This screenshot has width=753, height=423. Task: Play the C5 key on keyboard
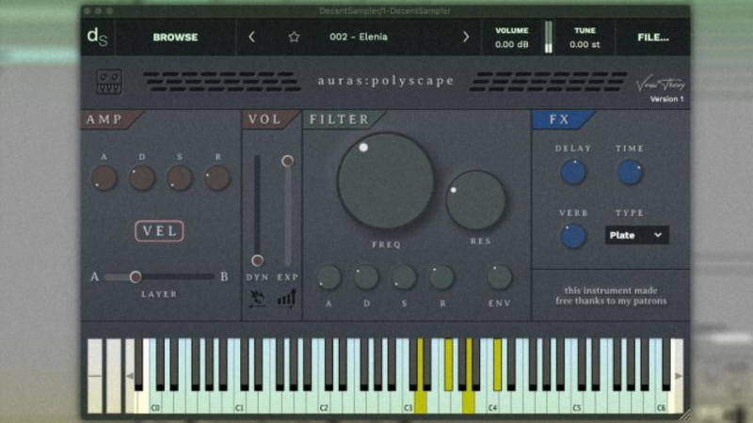577,401
